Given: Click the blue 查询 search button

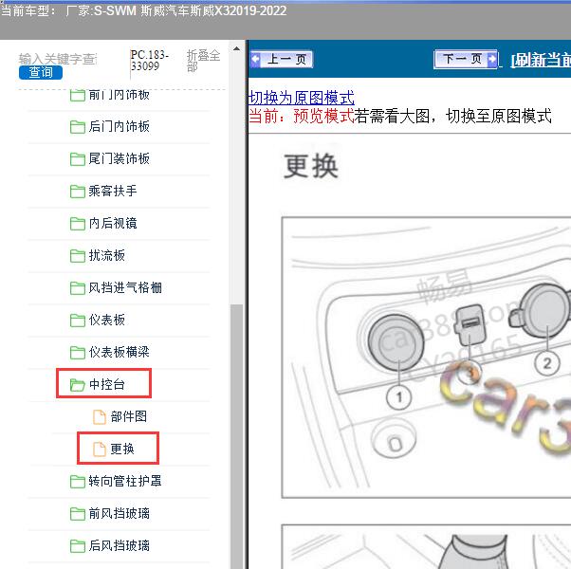Looking at the screenshot, I should 41,72.
